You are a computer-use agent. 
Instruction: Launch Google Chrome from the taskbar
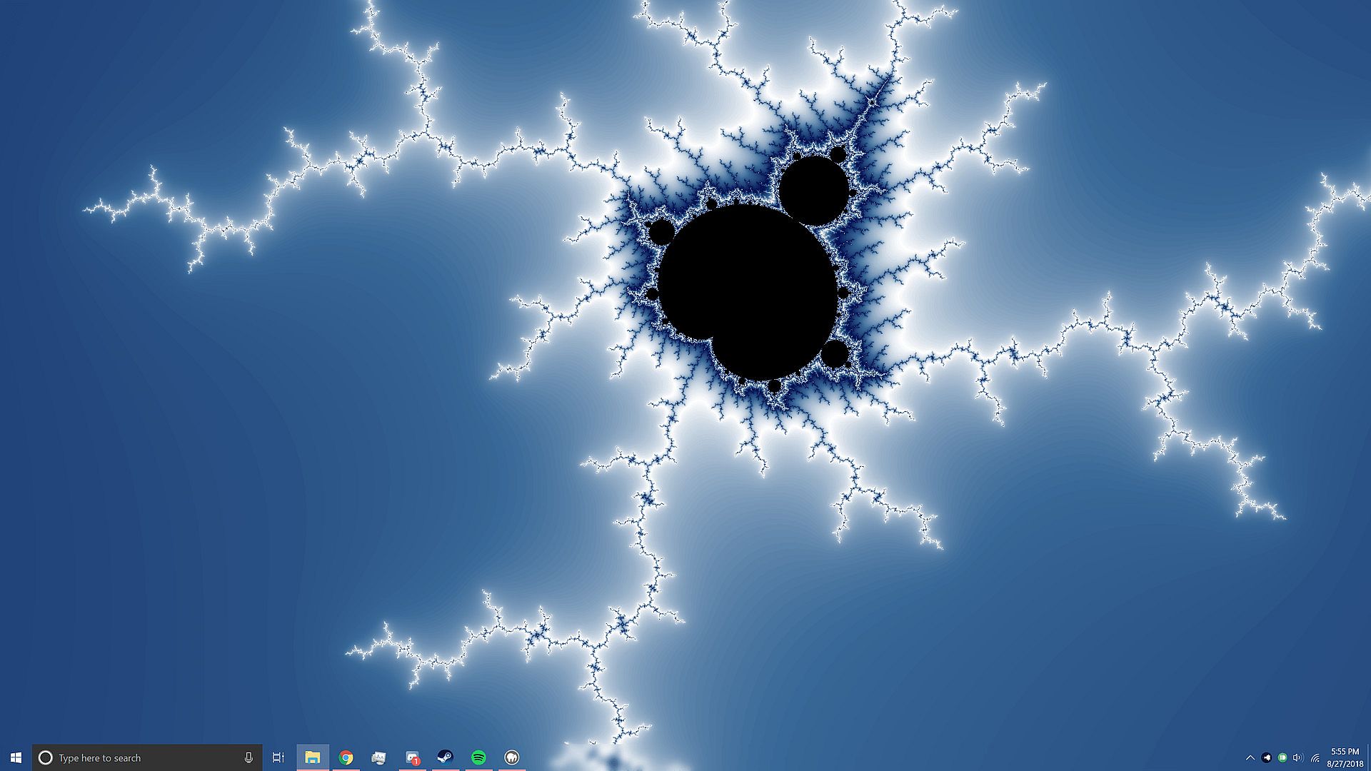click(x=346, y=757)
